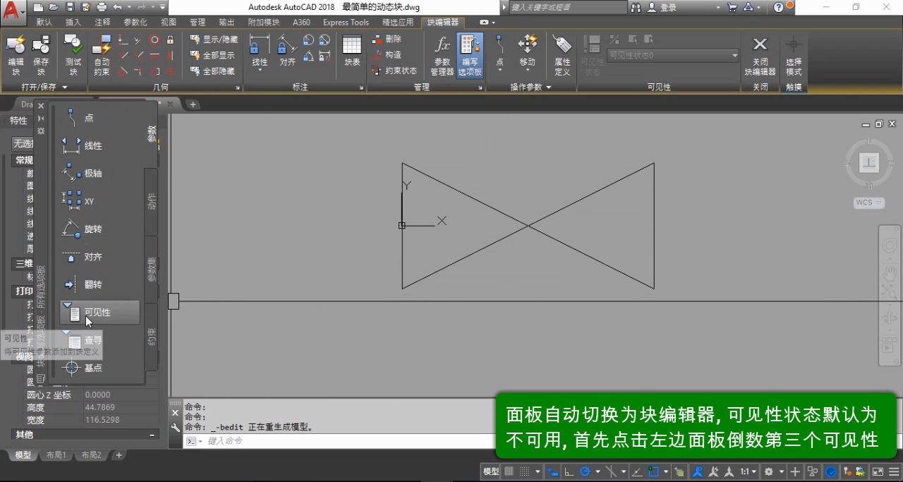Open the status bar customization menu icon

pyautogui.click(x=893, y=471)
